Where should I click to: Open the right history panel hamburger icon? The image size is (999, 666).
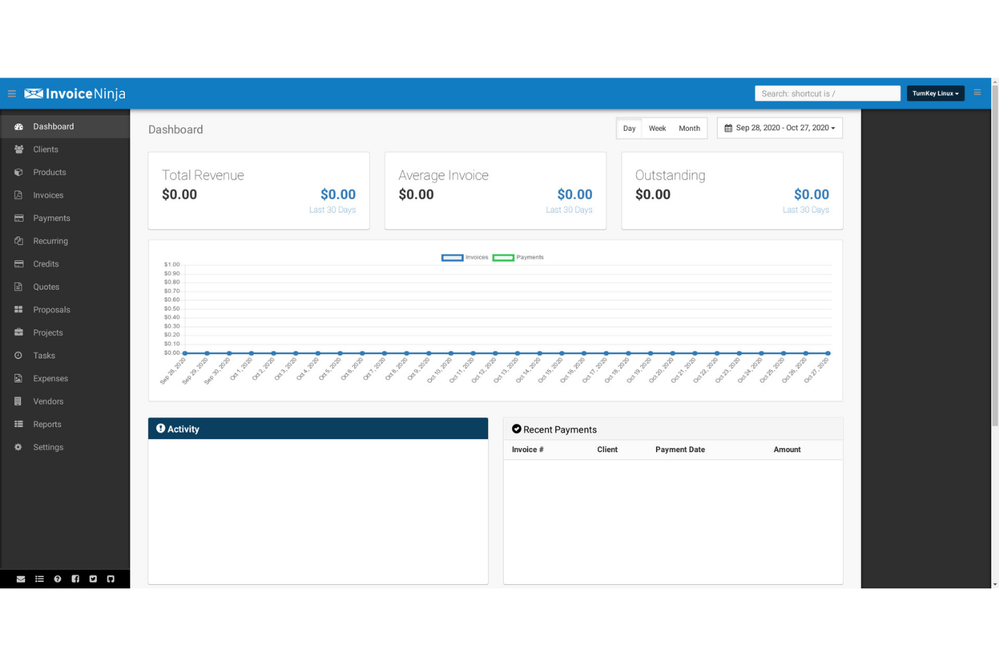coord(977,92)
